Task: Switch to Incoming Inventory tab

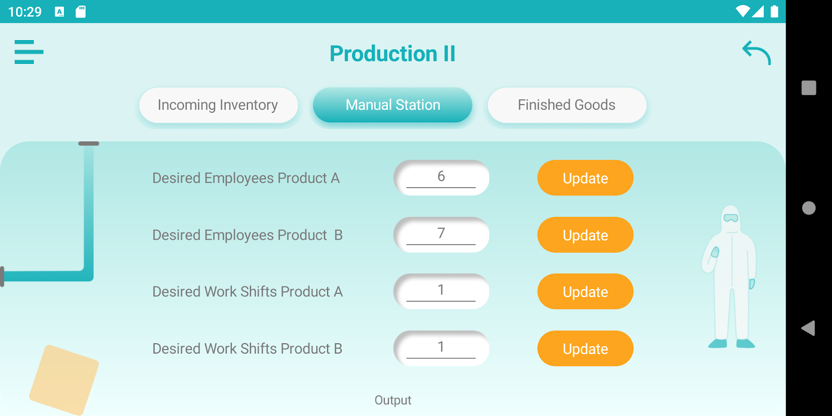Action: coord(218,105)
